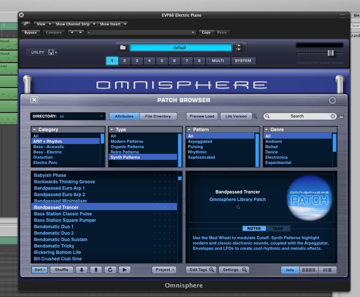Show the TAGS tab
Viewport: 360px width, 297px height.
pyautogui.click(x=278, y=228)
